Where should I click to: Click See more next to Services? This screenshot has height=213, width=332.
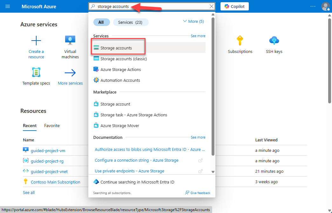[x=198, y=36]
